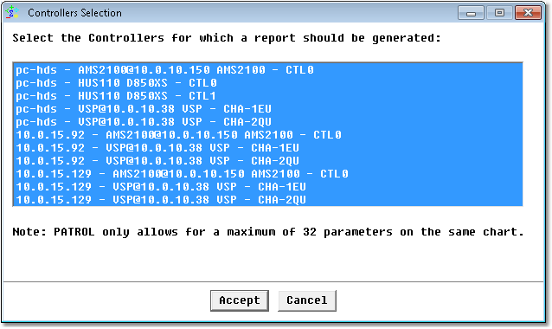The image size is (552, 329).
Task: Select row pc-hds VSP@10.0.10.38 VSP - CHA-1EU
Action: point(267,109)
